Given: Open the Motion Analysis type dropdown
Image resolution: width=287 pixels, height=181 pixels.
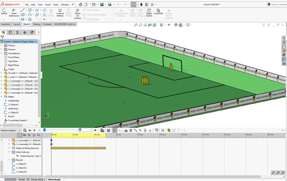Looking at the screenshot, I should point(10,130).
